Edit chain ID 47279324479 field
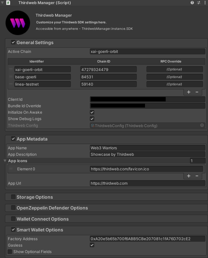The image size is (208, 258). click(109, 69)
